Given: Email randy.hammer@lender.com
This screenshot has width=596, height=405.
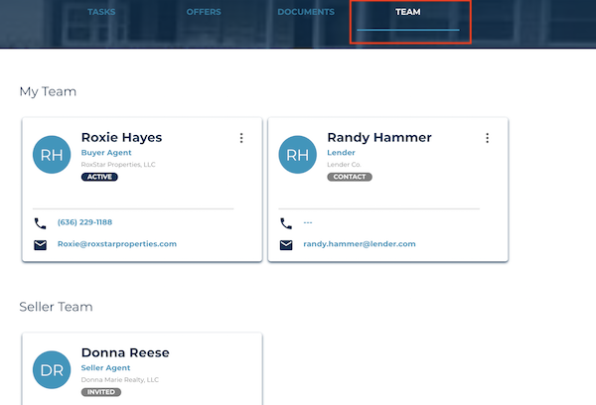Looking at the screenshot, I should (360, 244).
